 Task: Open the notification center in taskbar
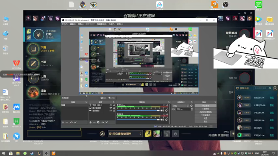click(x=273, y=153)
